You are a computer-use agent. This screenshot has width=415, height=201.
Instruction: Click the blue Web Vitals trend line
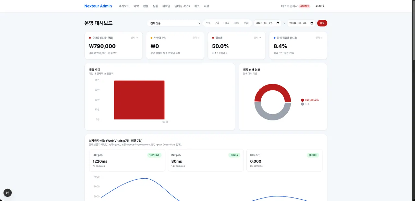click(145, 178)
